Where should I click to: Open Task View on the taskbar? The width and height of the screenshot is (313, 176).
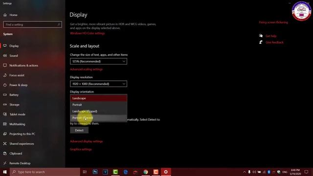click(x=85, y=172)
